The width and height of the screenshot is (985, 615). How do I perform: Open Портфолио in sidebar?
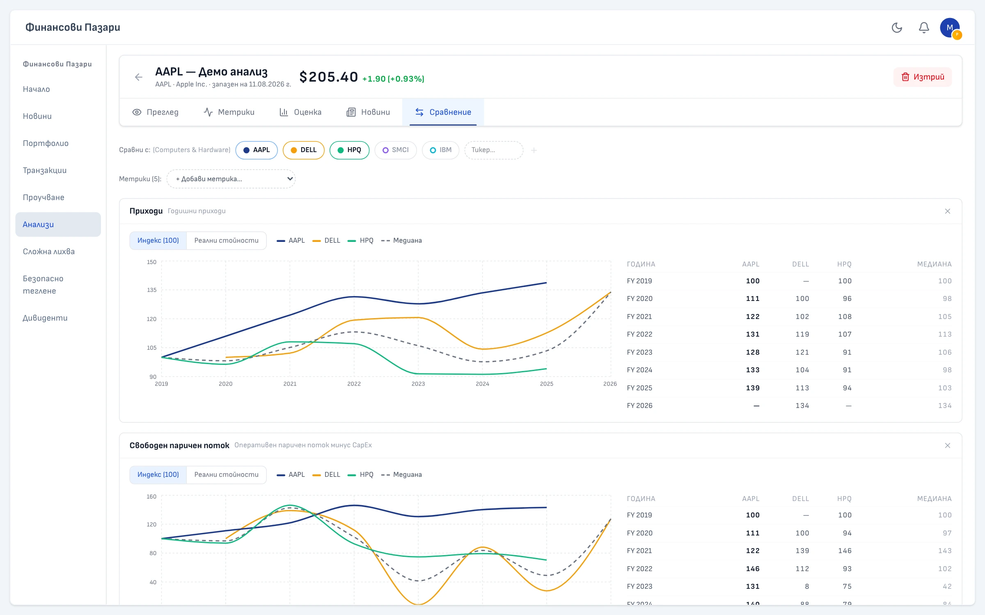tap(58, 143)
